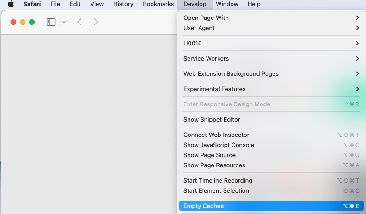Open the View menu

pos(97,4)
